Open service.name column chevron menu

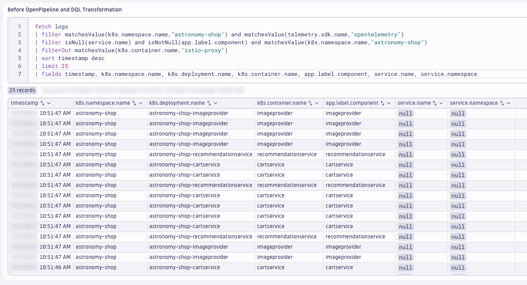pos(441,103)
